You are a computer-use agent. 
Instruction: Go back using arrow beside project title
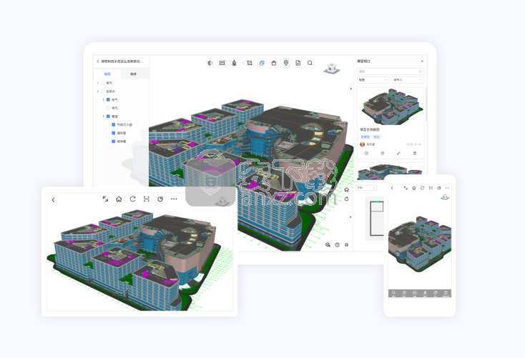coord(98,61)
